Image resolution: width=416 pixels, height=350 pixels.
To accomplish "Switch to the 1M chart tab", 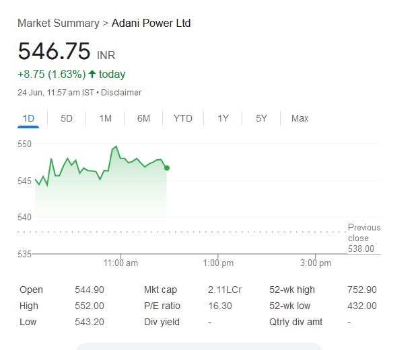I will (105, 118).
